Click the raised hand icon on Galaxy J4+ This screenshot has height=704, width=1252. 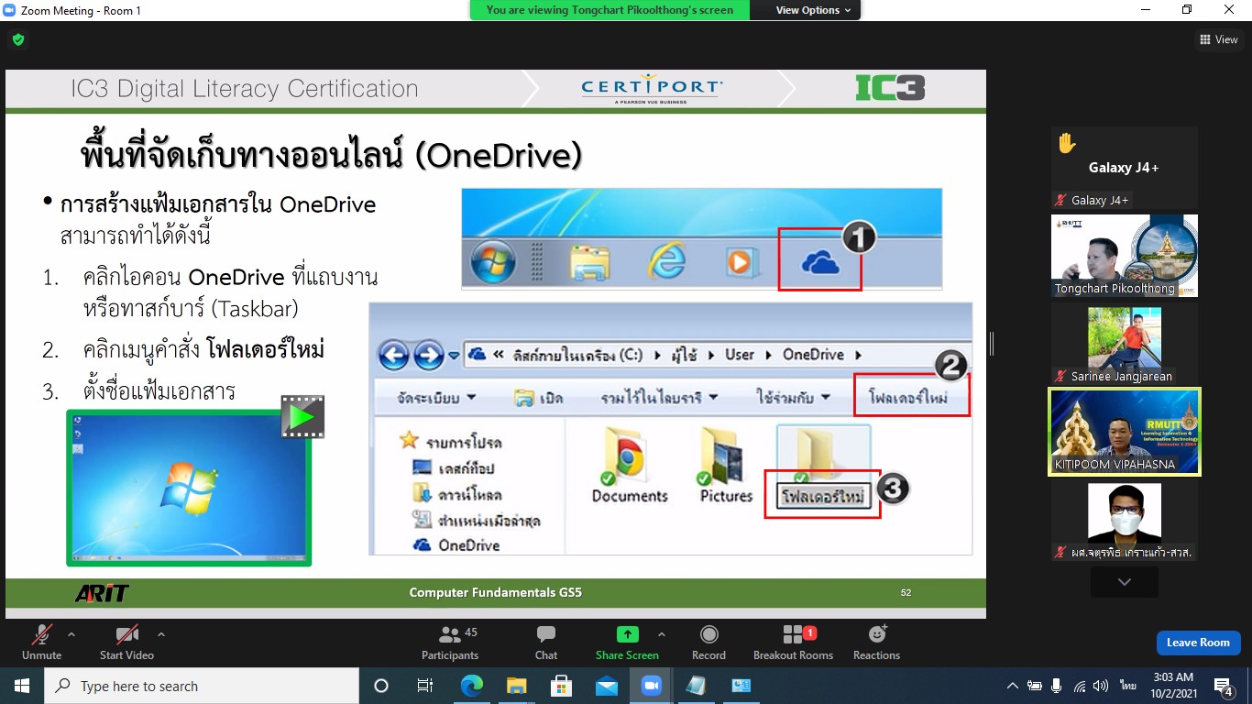tap(1066, 143)
